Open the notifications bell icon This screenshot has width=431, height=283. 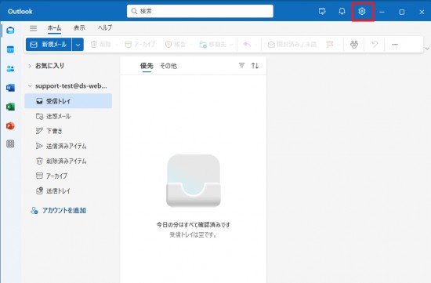pyautogui.click(x=342, y=11)
